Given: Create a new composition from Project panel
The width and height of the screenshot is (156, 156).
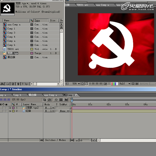Looking at the screenshot, I should point(13,84).
